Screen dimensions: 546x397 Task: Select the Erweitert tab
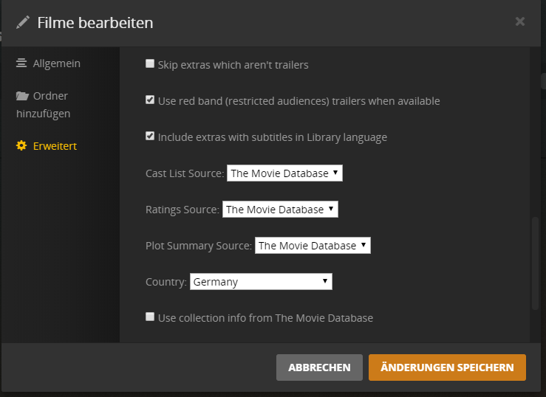coord(55,146)
